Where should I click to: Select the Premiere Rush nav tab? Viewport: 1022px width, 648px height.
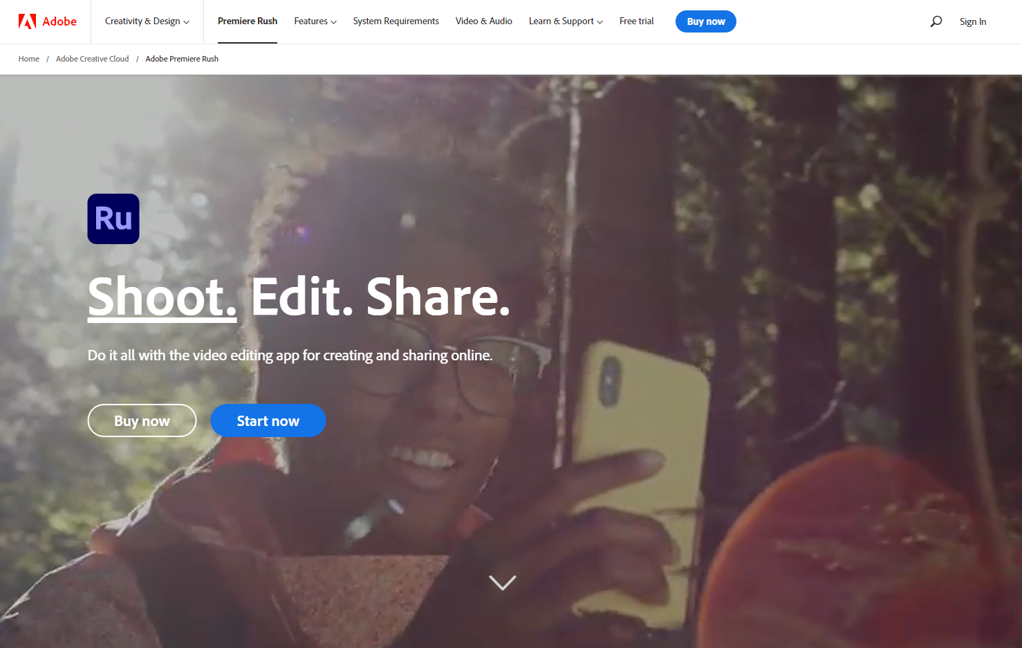[248, 21]
